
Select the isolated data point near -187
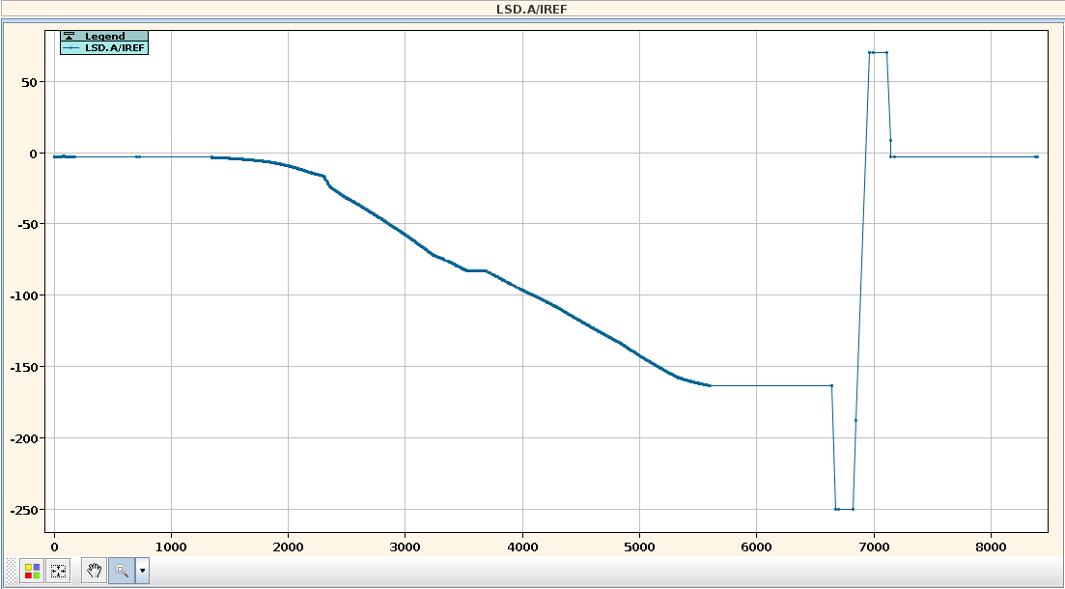click(x=855, y=420)
